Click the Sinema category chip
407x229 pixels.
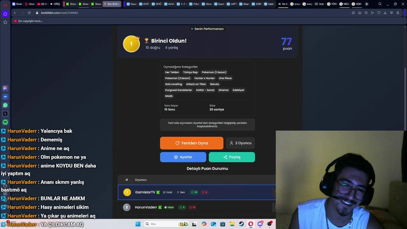tap(224, 90)
